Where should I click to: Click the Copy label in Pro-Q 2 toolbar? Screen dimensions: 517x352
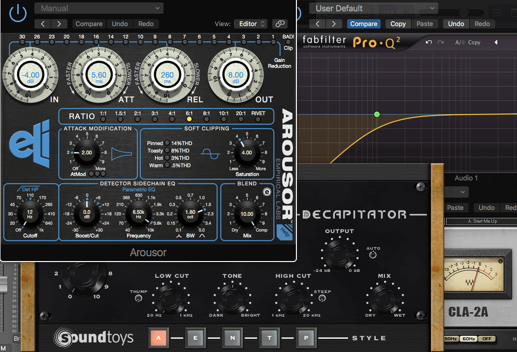coord(474,42)
